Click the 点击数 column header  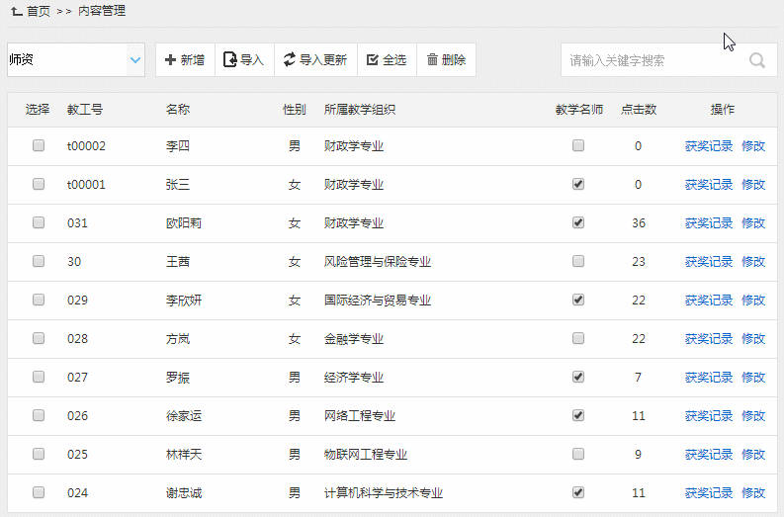pyautogui.click(x=639, y=110)
